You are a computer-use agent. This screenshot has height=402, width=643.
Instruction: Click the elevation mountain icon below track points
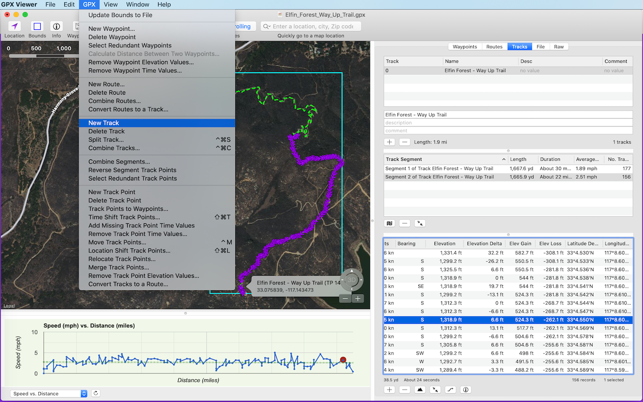coord(420,390)
